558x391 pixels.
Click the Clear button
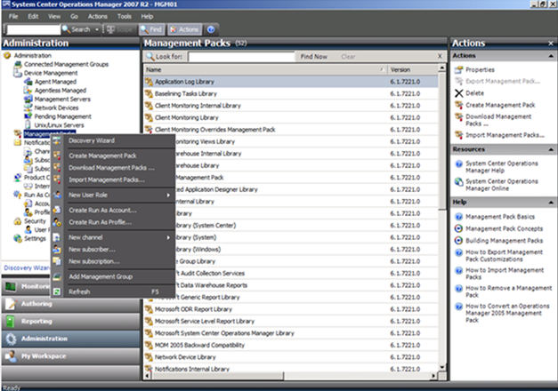tap(348, 57)
